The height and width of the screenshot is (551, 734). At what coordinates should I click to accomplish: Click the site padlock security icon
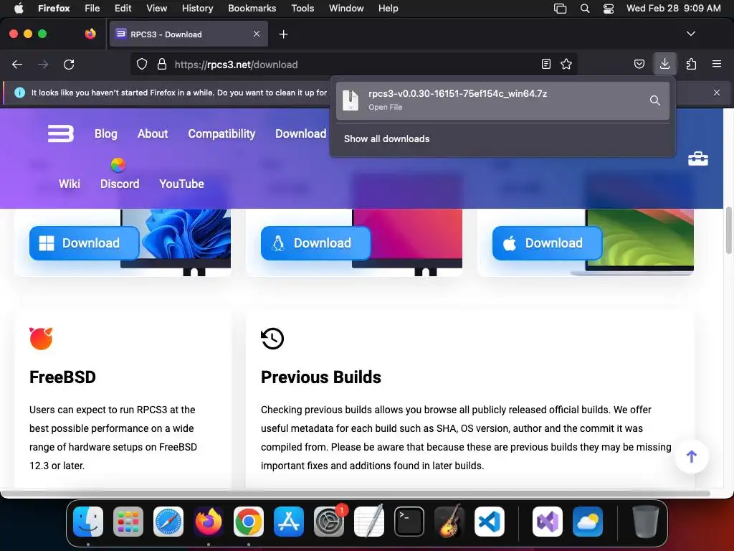[x=162, y=64]
